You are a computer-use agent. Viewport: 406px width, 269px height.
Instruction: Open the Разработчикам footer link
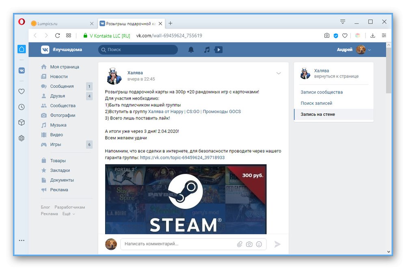(x=70, y=207)
